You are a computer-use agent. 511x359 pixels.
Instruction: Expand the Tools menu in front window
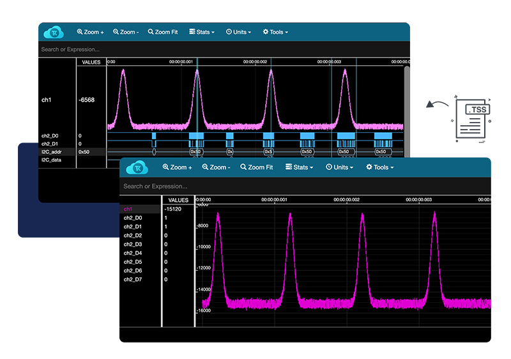[379, 167]
